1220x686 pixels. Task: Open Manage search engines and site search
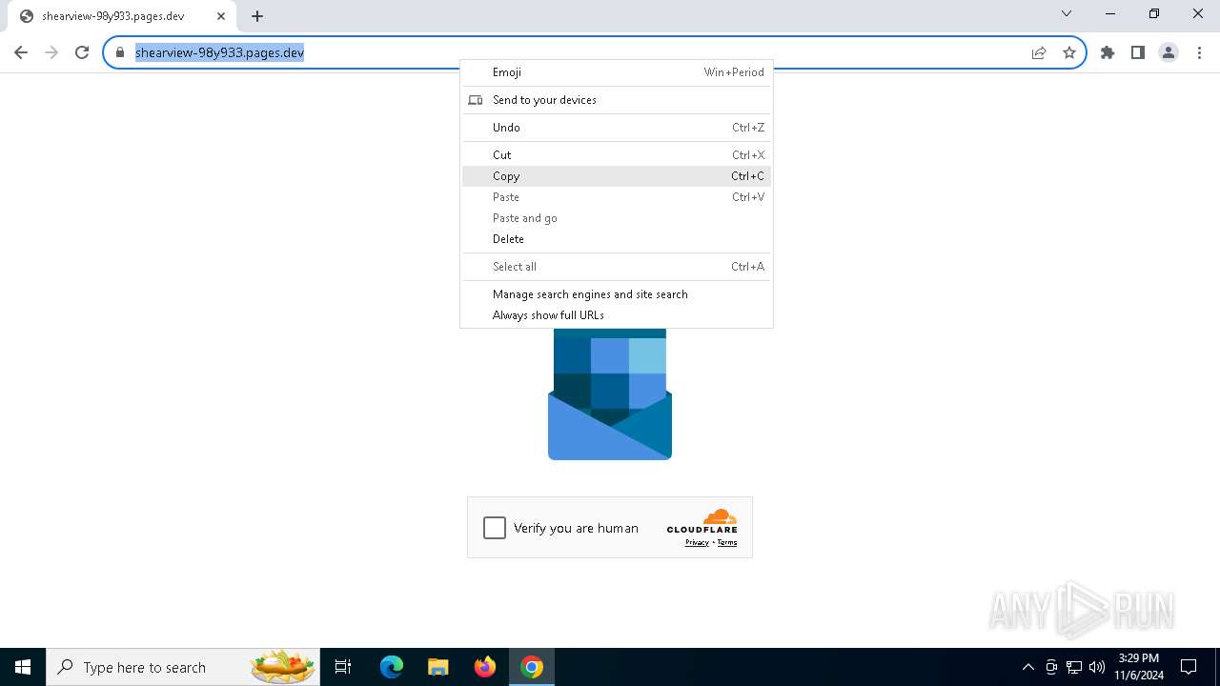click(617, 294)
